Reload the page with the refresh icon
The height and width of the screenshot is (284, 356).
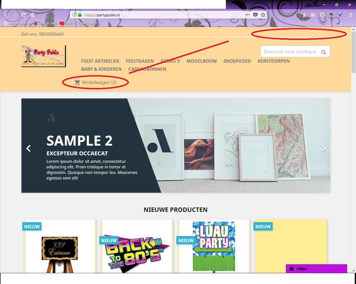coord(24,15)
